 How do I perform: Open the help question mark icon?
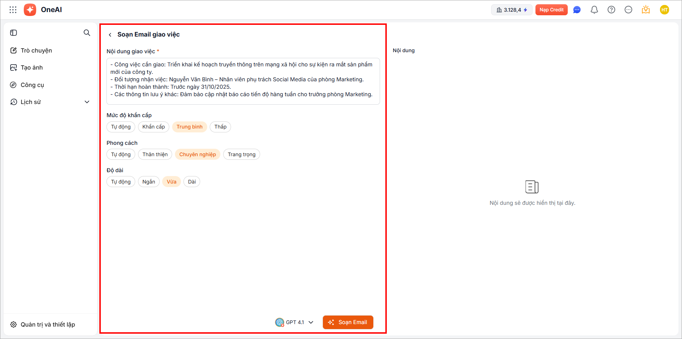(x=611, y=10)
